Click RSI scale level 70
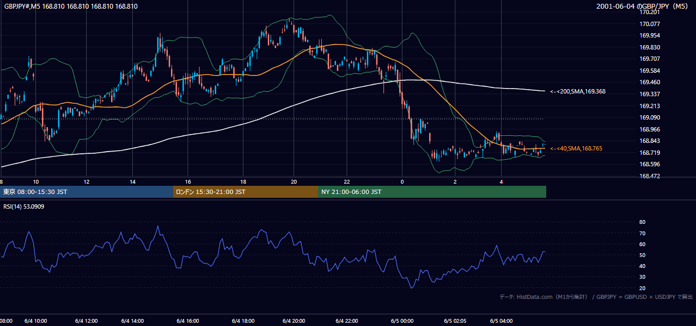 [642, 233]
